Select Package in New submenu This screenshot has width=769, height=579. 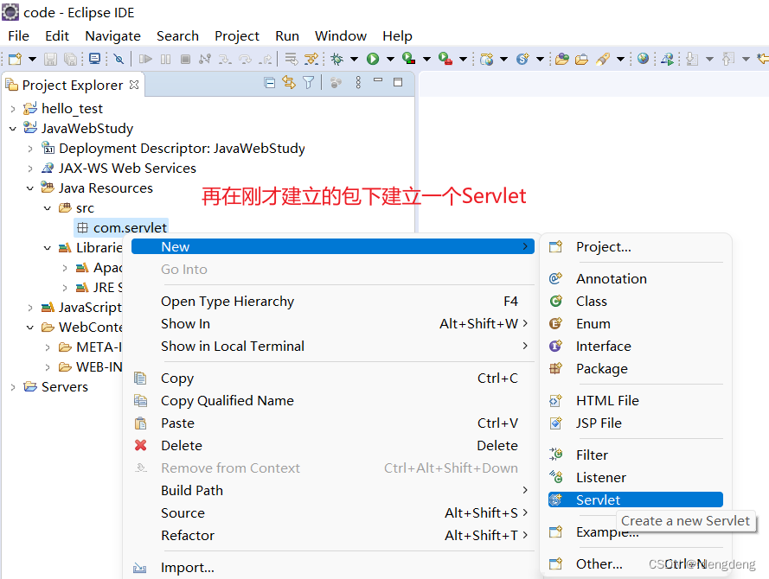click(x=636, y=369)
